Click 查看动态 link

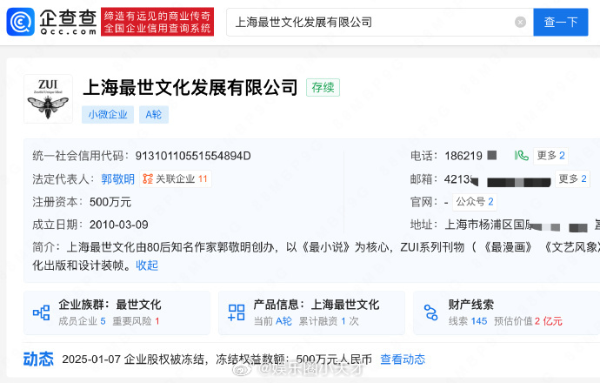point(403,359)
